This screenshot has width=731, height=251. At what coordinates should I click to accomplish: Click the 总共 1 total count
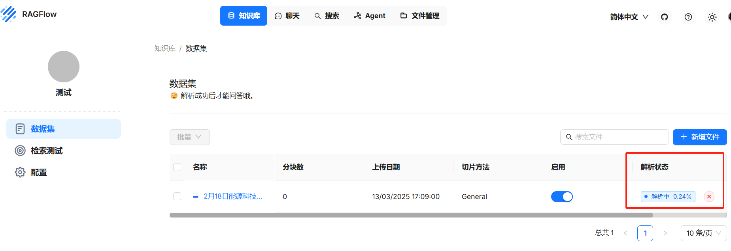click(604, 233)
